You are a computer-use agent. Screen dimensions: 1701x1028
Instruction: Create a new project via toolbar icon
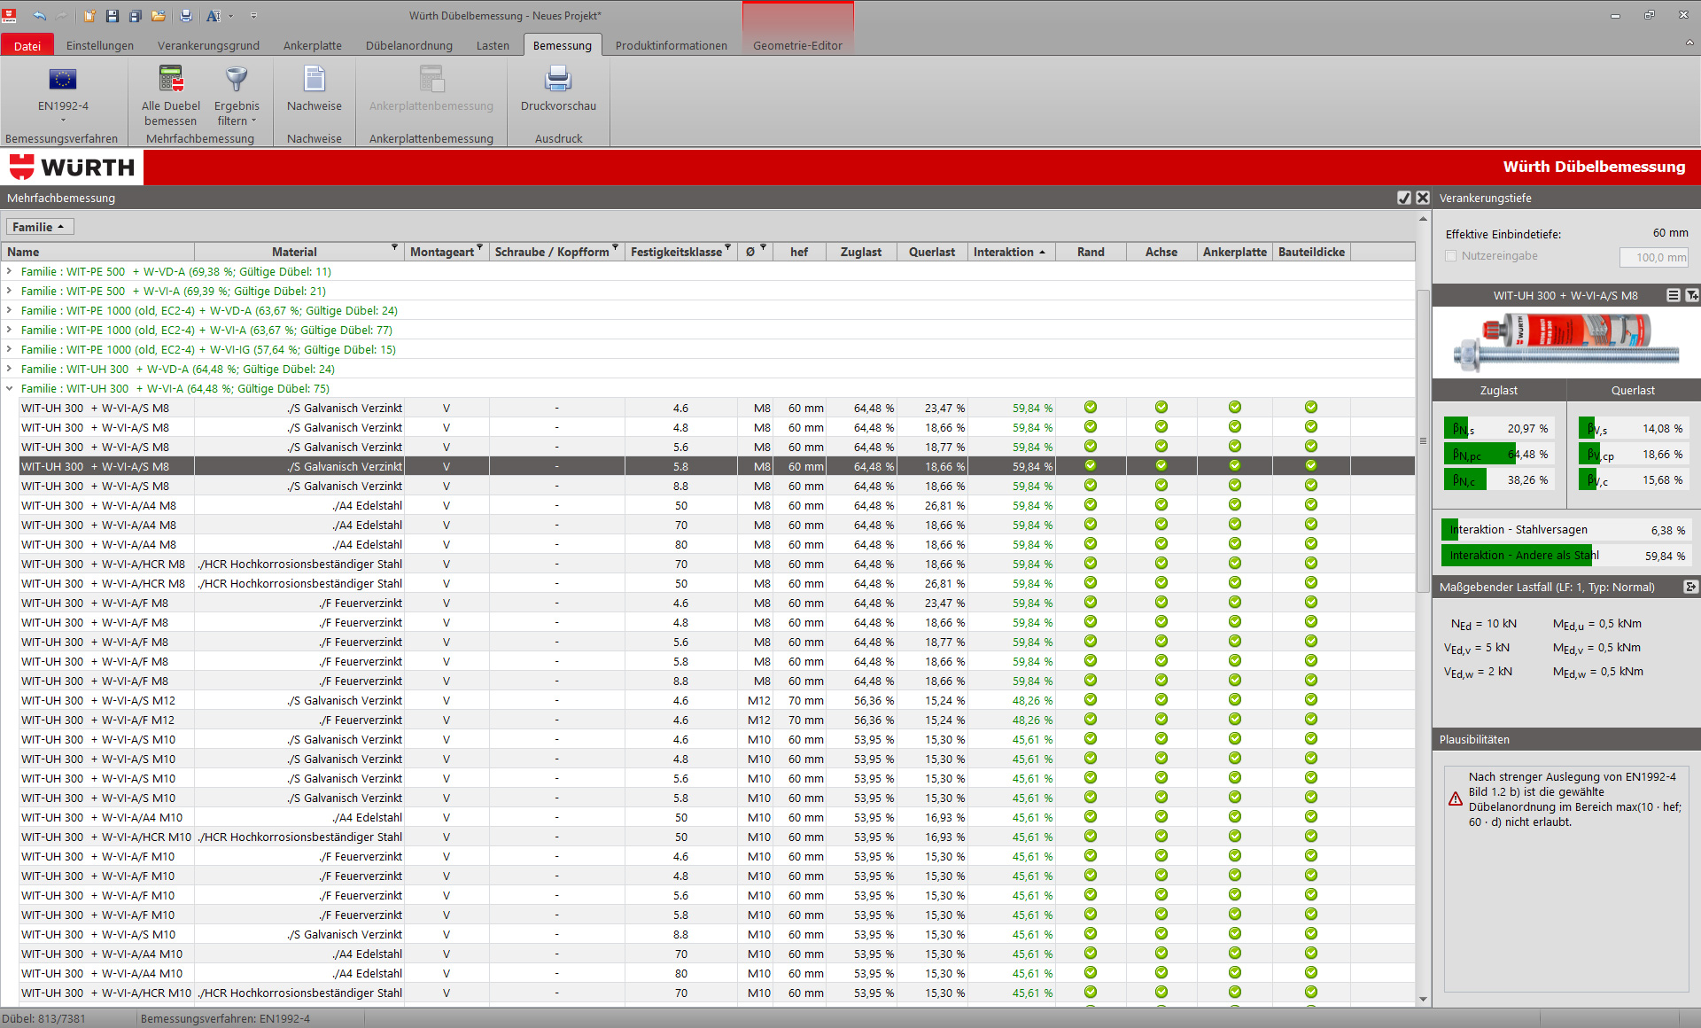(x=89, y=15)
